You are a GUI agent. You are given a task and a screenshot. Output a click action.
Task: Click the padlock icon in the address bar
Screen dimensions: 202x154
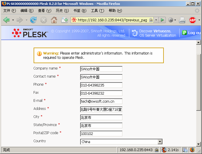coord(151,20)
